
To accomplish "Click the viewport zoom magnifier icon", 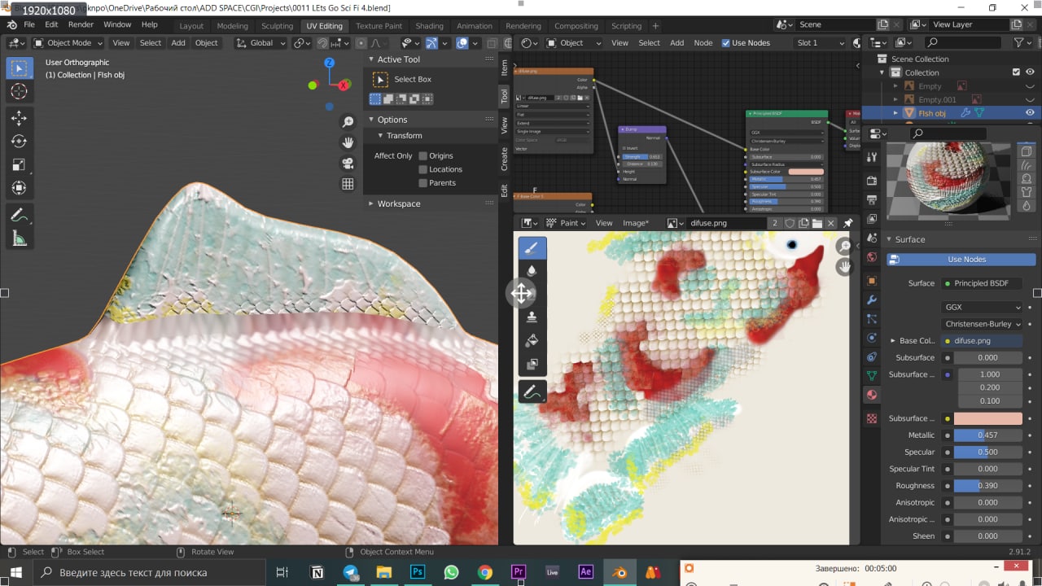I will click(348, 122).
